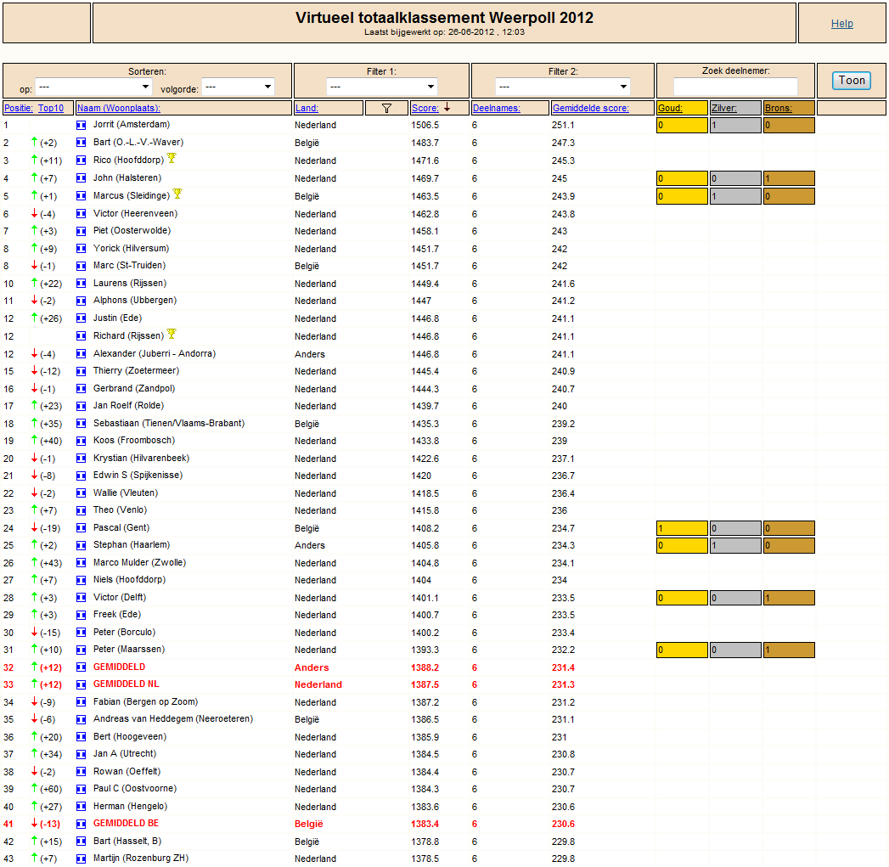Viewport: 889px width, 867px height.
Task: Click the blue icon next to Jorrit (Amsterdam)
Action: click(x=81, y=125)
